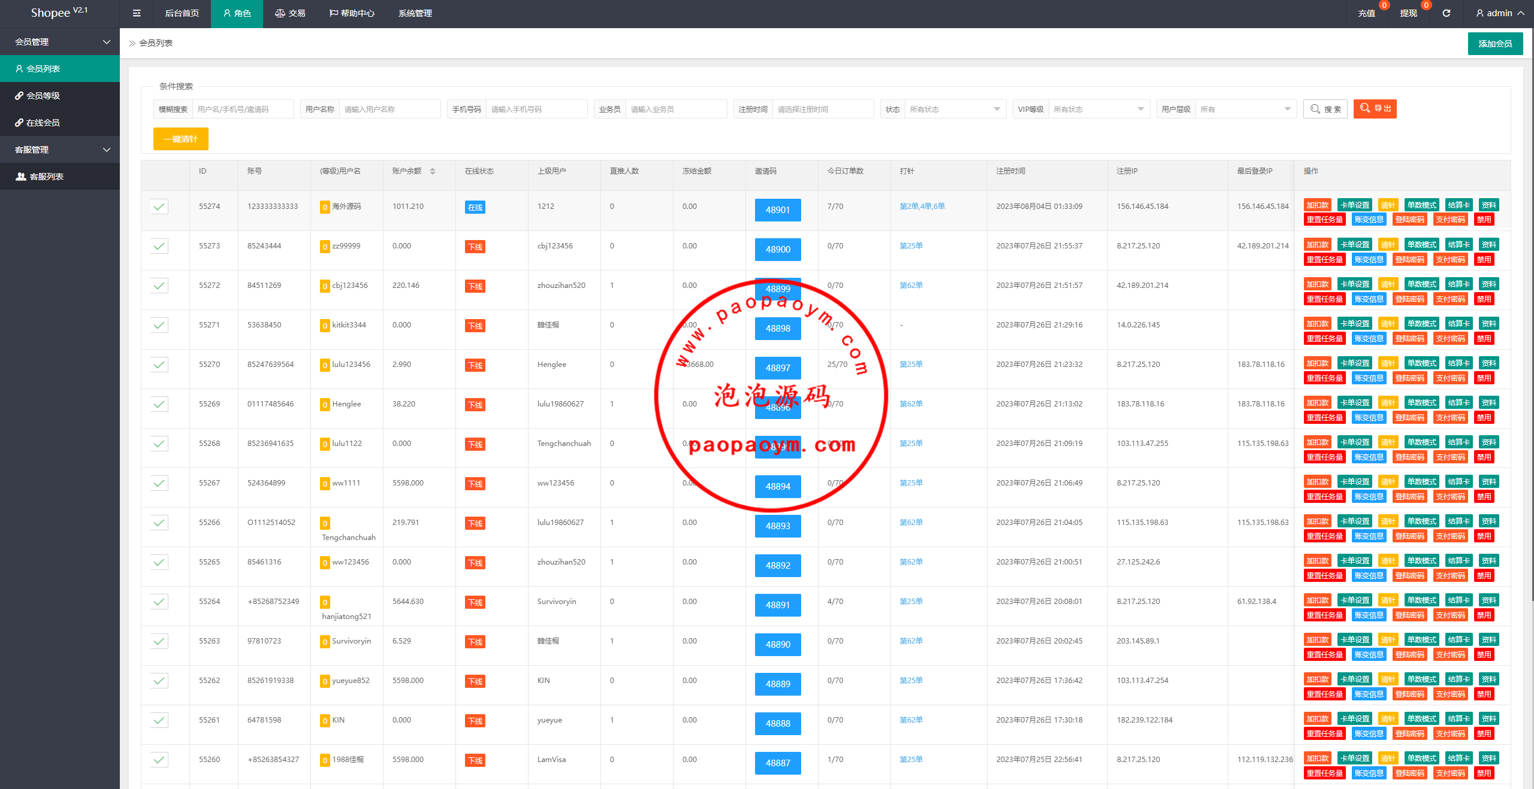Click the 注册时间 date input field
The width and height of the screenshot is (1534, 789).
click(x=822, y=109)
